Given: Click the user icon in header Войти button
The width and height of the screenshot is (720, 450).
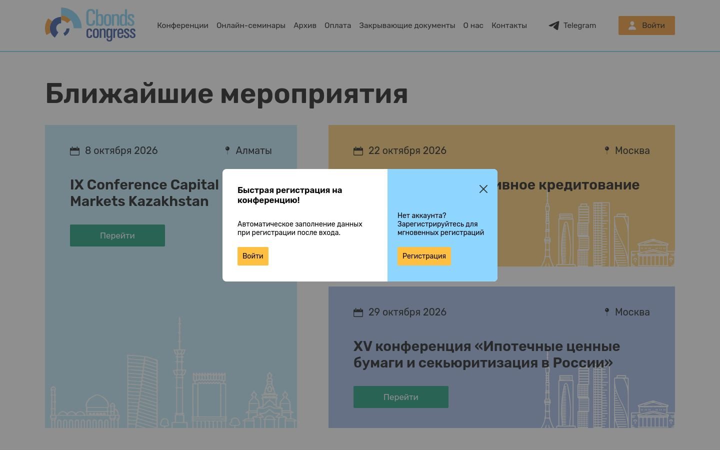Looking at the screenshot, I should pos(632,25).
